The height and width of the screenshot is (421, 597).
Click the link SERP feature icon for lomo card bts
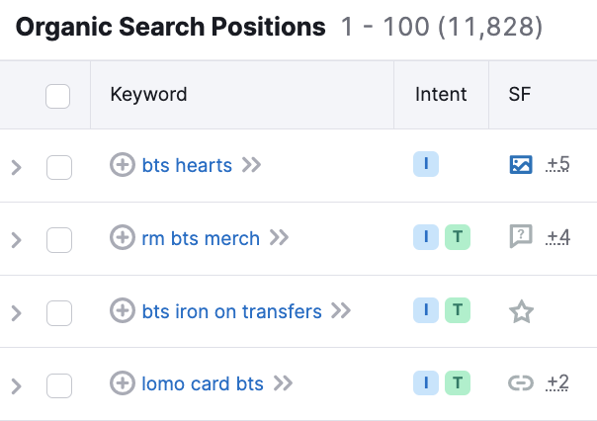pos(521,383)
